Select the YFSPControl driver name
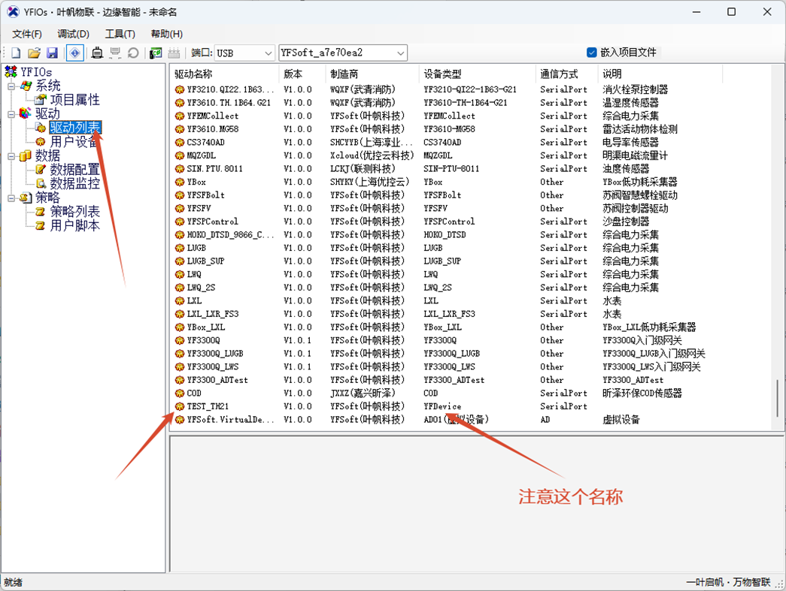The width and height of the screenshot is (786, 591). (x=213, y=222)
